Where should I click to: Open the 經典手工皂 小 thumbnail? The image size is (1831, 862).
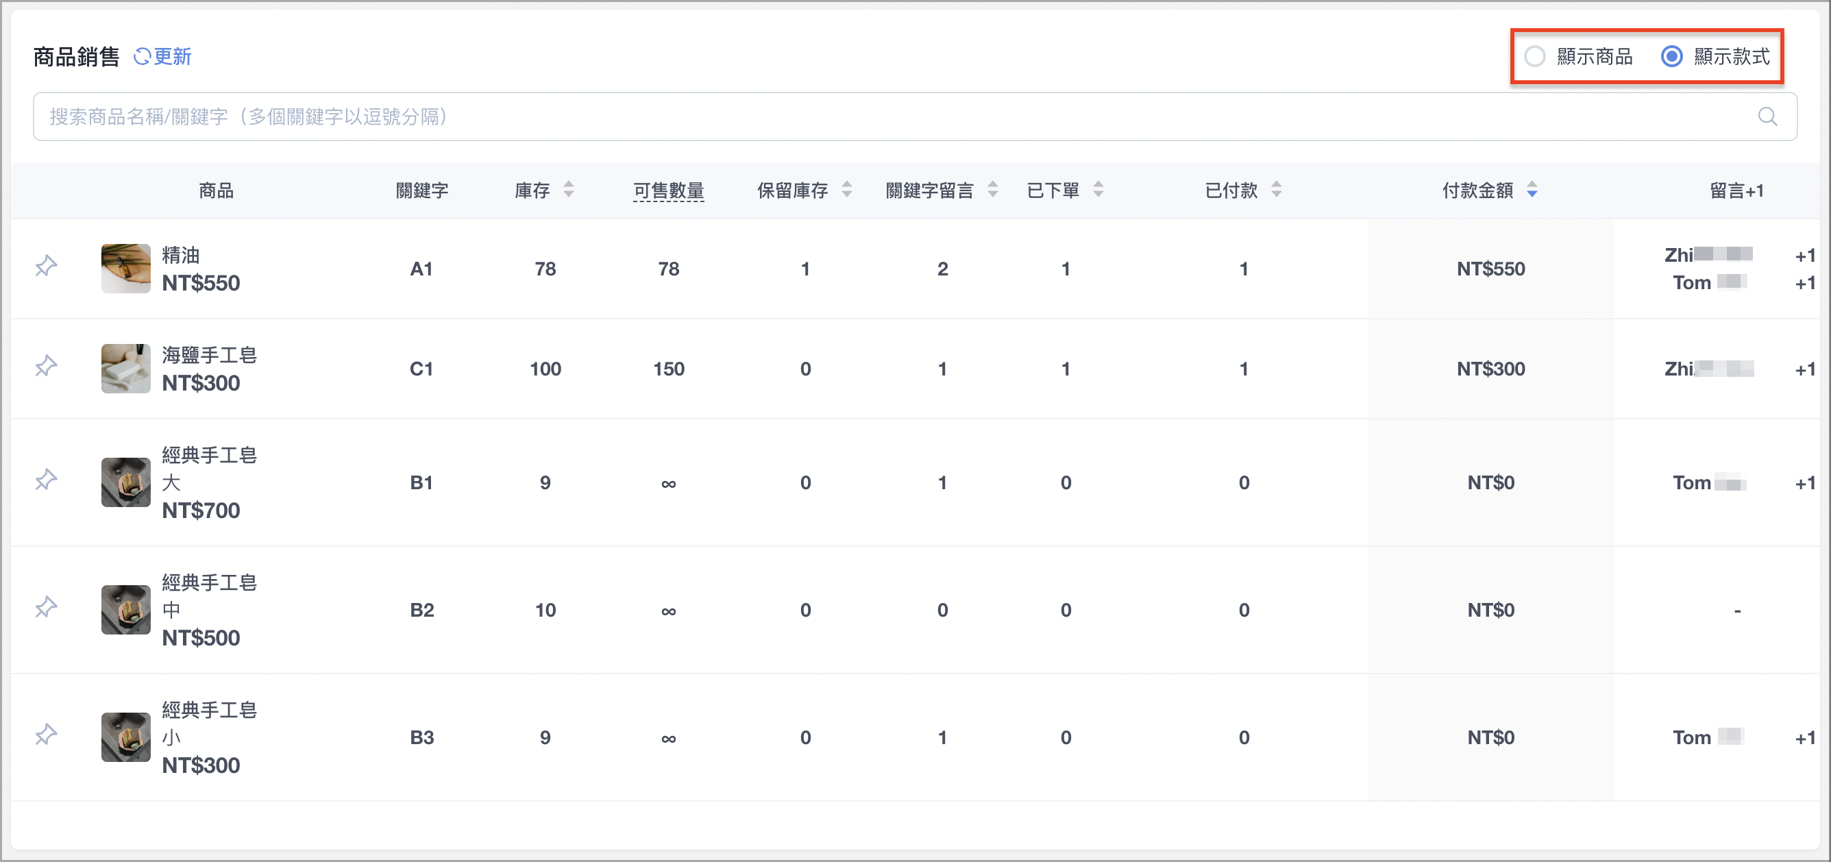point(126,737)
